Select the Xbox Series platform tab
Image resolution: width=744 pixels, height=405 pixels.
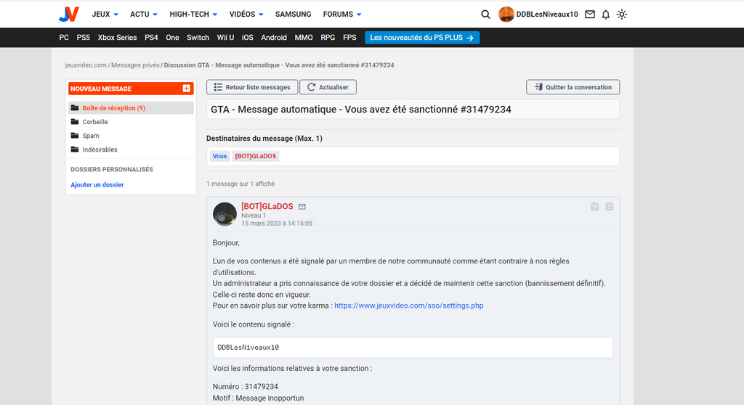117,38
